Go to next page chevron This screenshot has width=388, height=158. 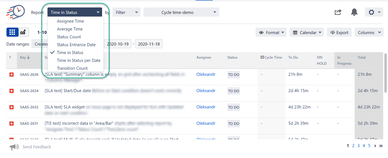[x=375, y=146]
